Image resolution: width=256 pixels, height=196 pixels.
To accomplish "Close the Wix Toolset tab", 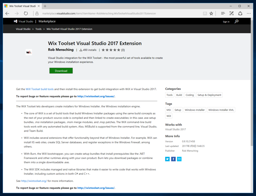I will pyautogui.click(x=39, y=6).
